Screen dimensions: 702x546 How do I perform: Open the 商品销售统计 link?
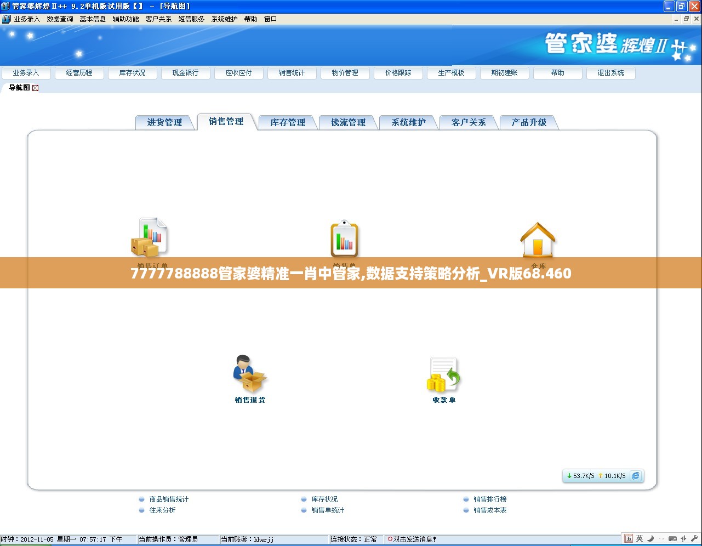pyautogui.click(x=169, y=499)
